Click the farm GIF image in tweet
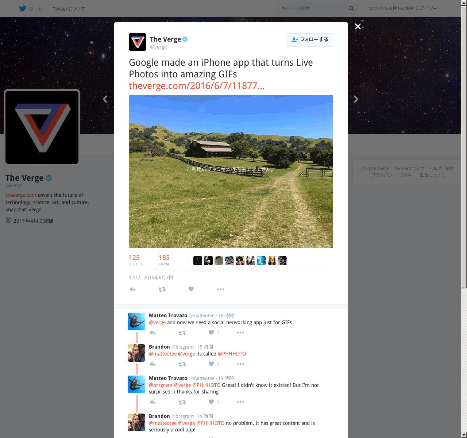This screenshot has height=438, width=467. coord(231,172)
